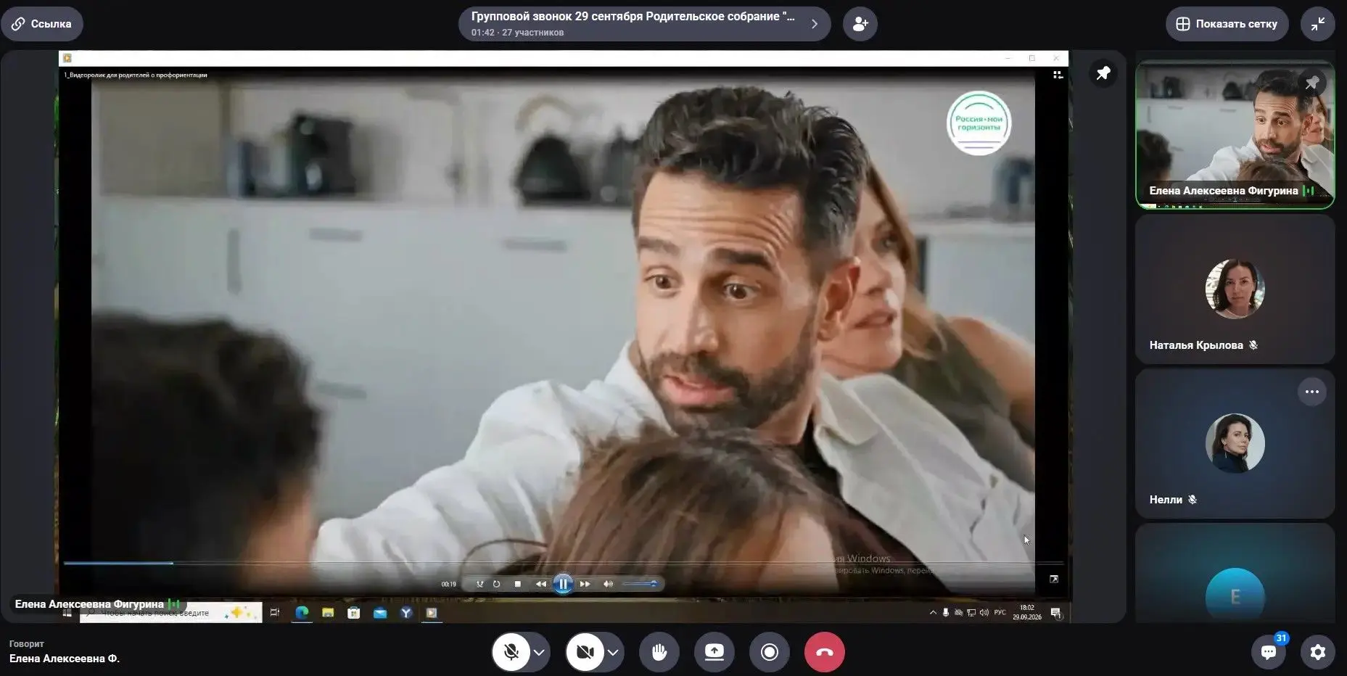
Task: Open the more options menu on Нелли's tile
Action: 1312,392
